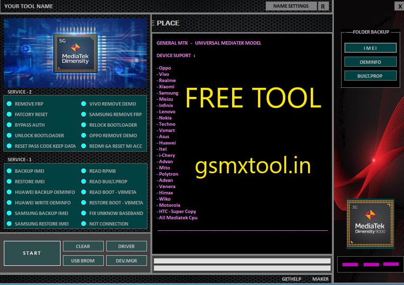Click the Motorola entry in device list

pos(169,205)
